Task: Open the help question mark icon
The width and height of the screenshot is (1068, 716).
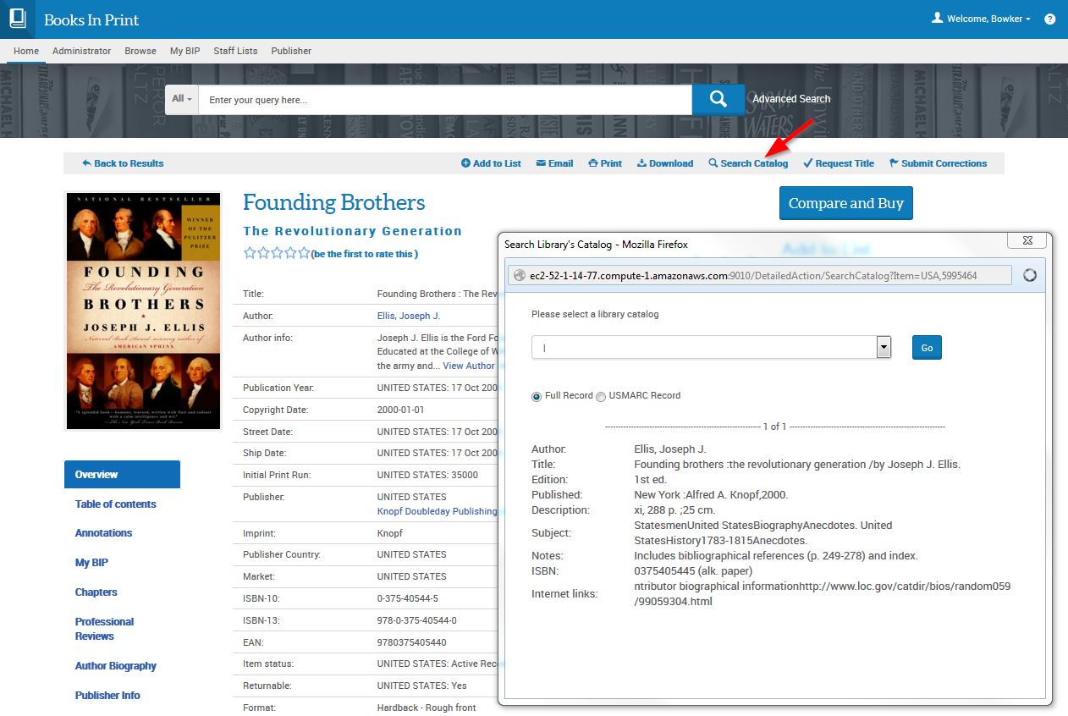Action: (1049, 19)
